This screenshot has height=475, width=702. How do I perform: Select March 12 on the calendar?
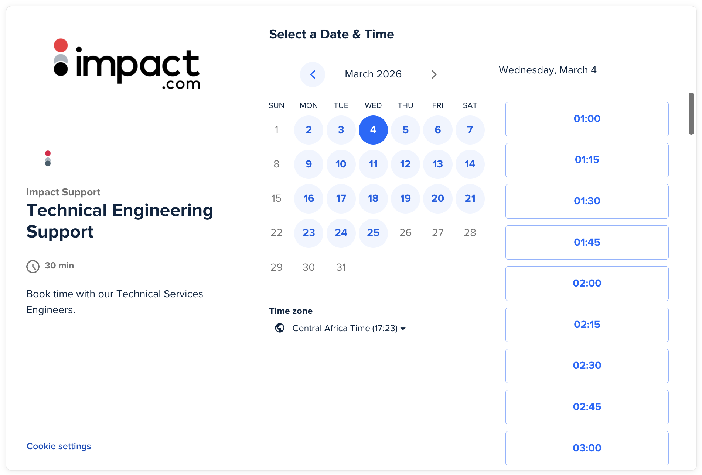click(405, 164)
